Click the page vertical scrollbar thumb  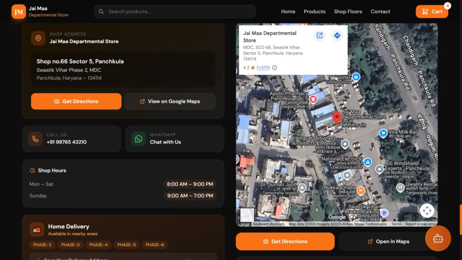pyautogui.click(x=460, y=219)
